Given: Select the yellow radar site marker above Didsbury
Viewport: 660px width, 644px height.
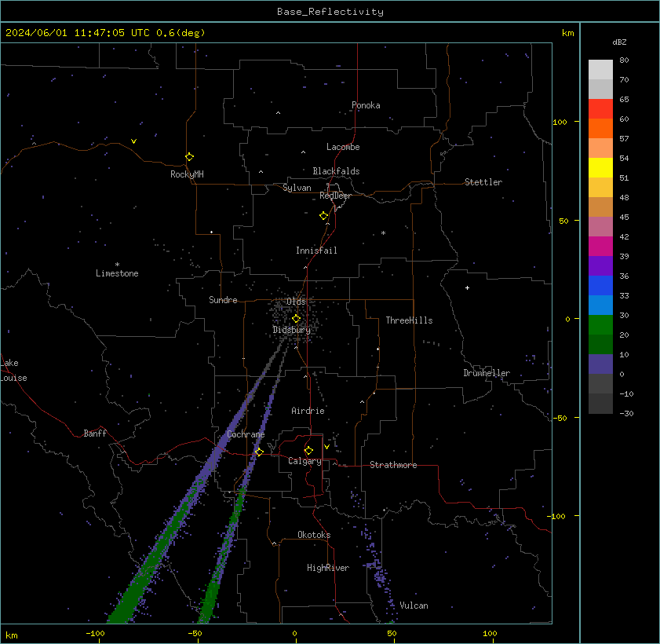Looking at the screenshot, I should tap(296, 318).
